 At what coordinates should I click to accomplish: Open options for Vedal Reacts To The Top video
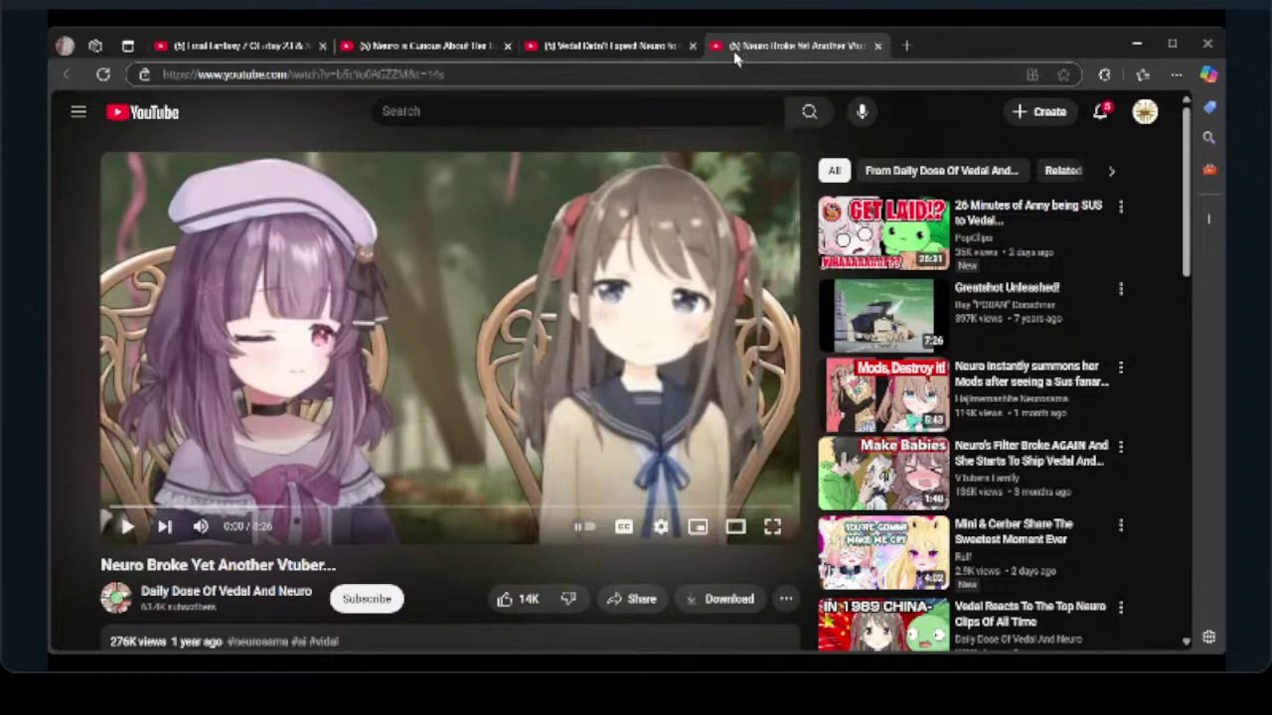pos(1121,607)
